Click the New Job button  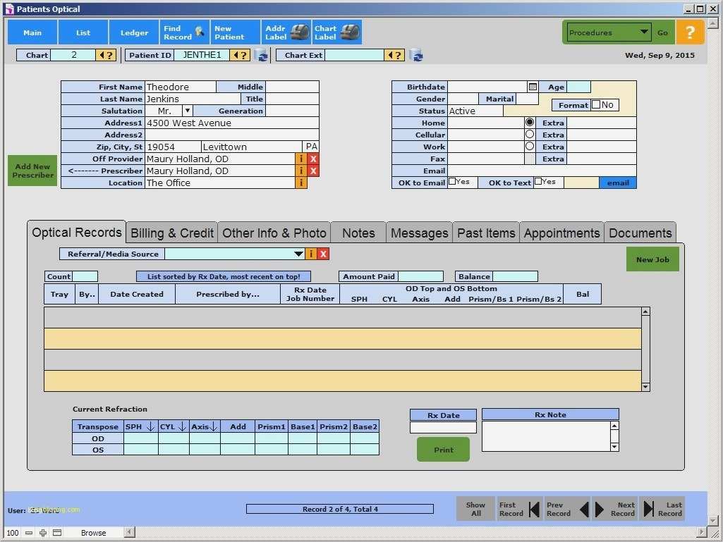pos(652,259)
